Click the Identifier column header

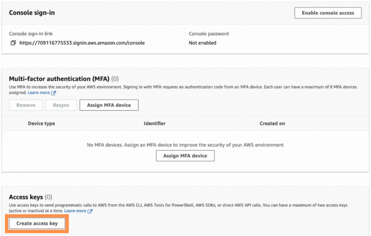pos(154,123)
